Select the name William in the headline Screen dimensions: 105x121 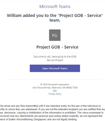coord(14,15)
